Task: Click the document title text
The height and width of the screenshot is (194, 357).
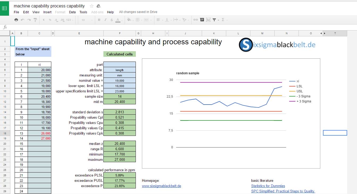Action: pos(49,6)
